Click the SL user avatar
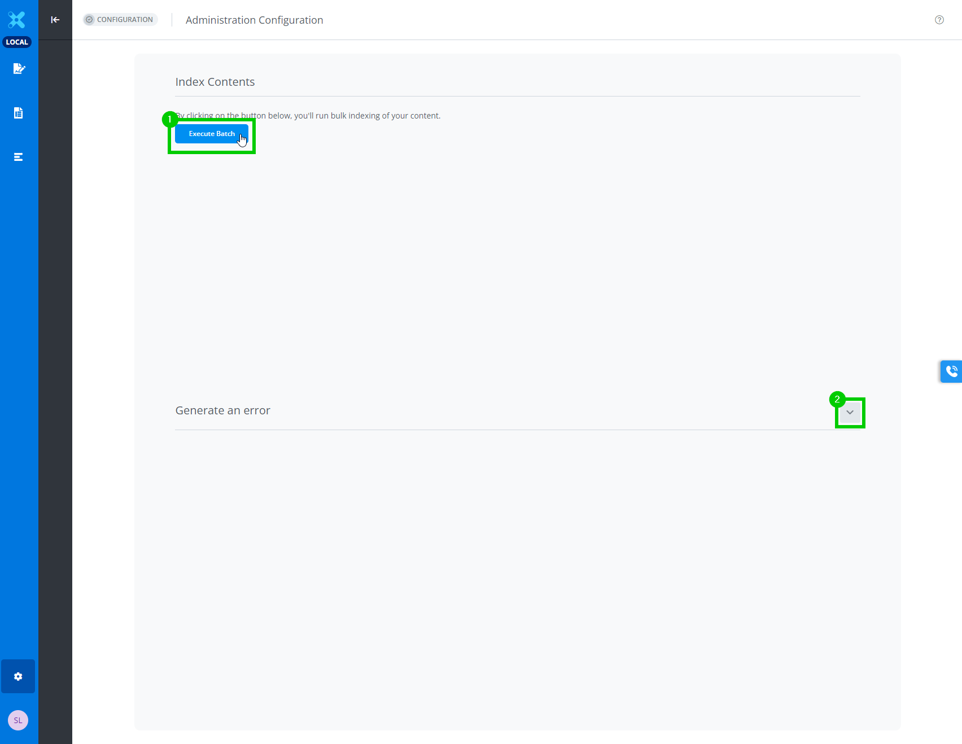Viewport: 962px width, 744px height. (18, 720)
